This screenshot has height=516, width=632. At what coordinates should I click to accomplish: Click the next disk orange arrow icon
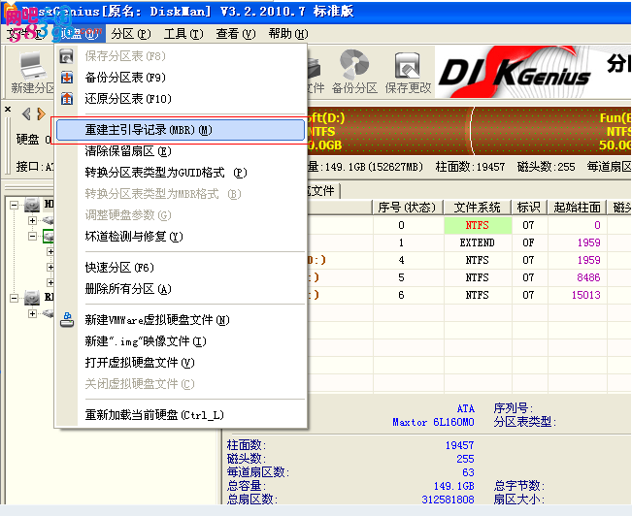(41, 114)
